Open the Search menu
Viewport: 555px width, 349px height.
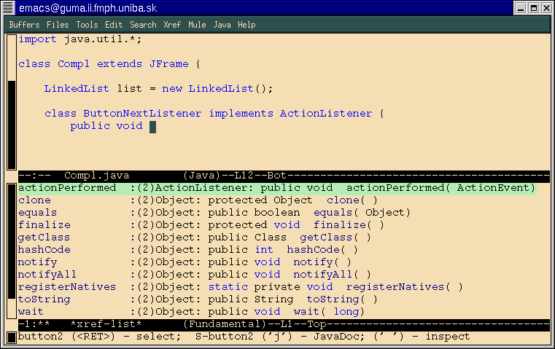click(143, 25)
